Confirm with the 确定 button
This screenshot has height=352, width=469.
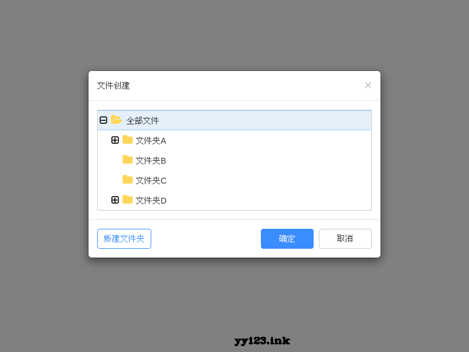[x=287, y=239]
